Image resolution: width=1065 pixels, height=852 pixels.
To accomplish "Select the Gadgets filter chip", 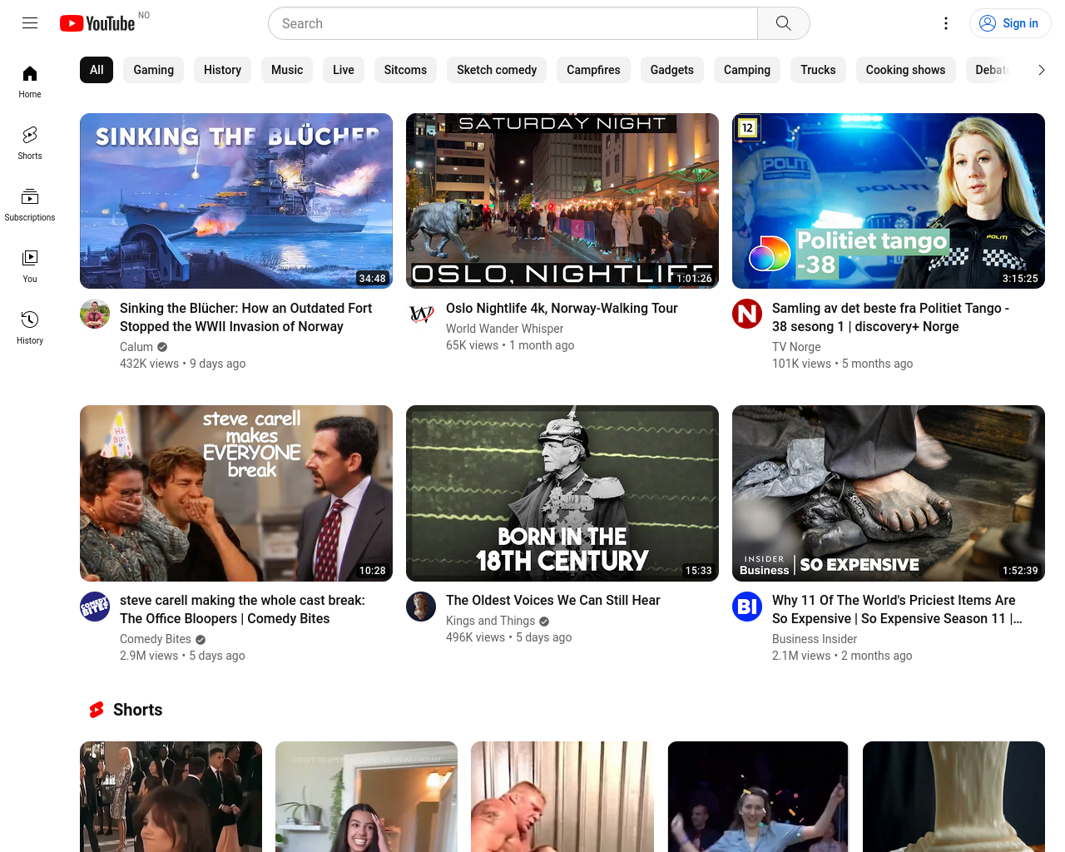I will pos(671,70).
